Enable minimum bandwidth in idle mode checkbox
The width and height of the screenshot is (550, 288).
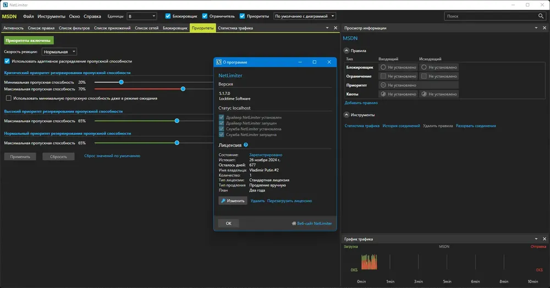tap(8, 98)
